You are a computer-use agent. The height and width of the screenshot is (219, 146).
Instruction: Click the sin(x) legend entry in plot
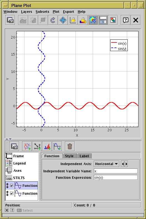(119, 43)
